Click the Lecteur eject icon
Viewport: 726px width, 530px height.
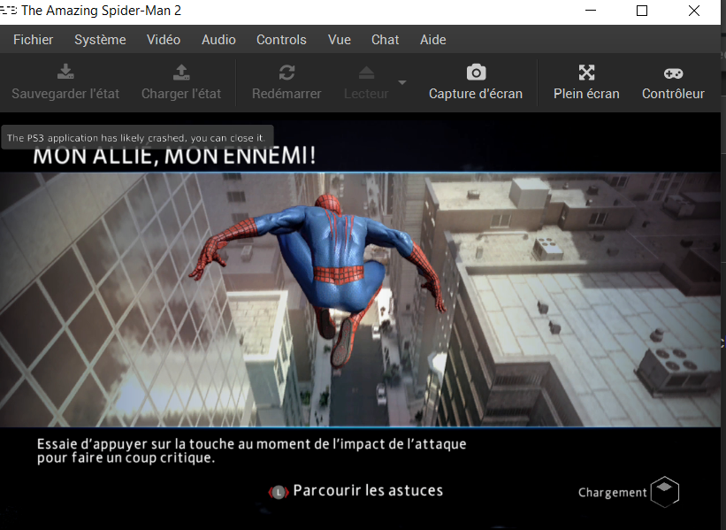point(366,73)
